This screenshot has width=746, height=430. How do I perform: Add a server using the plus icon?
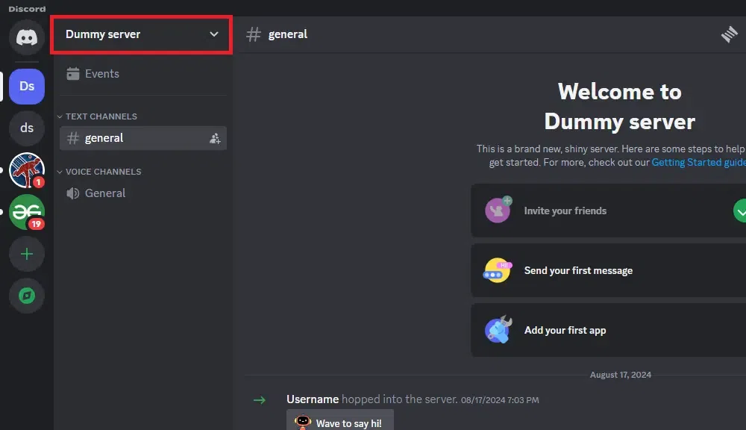click(27, 254)
